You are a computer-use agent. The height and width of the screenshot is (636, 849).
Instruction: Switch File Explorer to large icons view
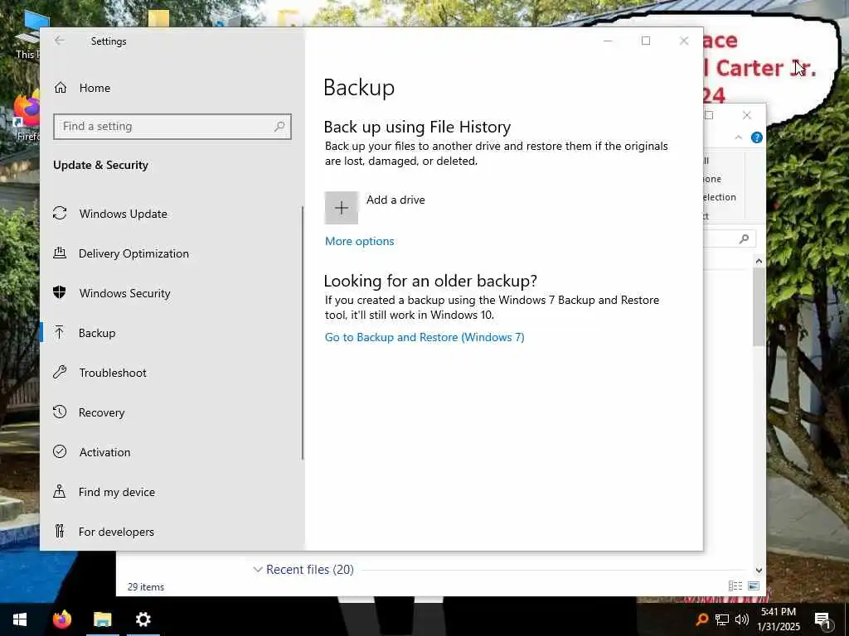(x=753, y=585)
